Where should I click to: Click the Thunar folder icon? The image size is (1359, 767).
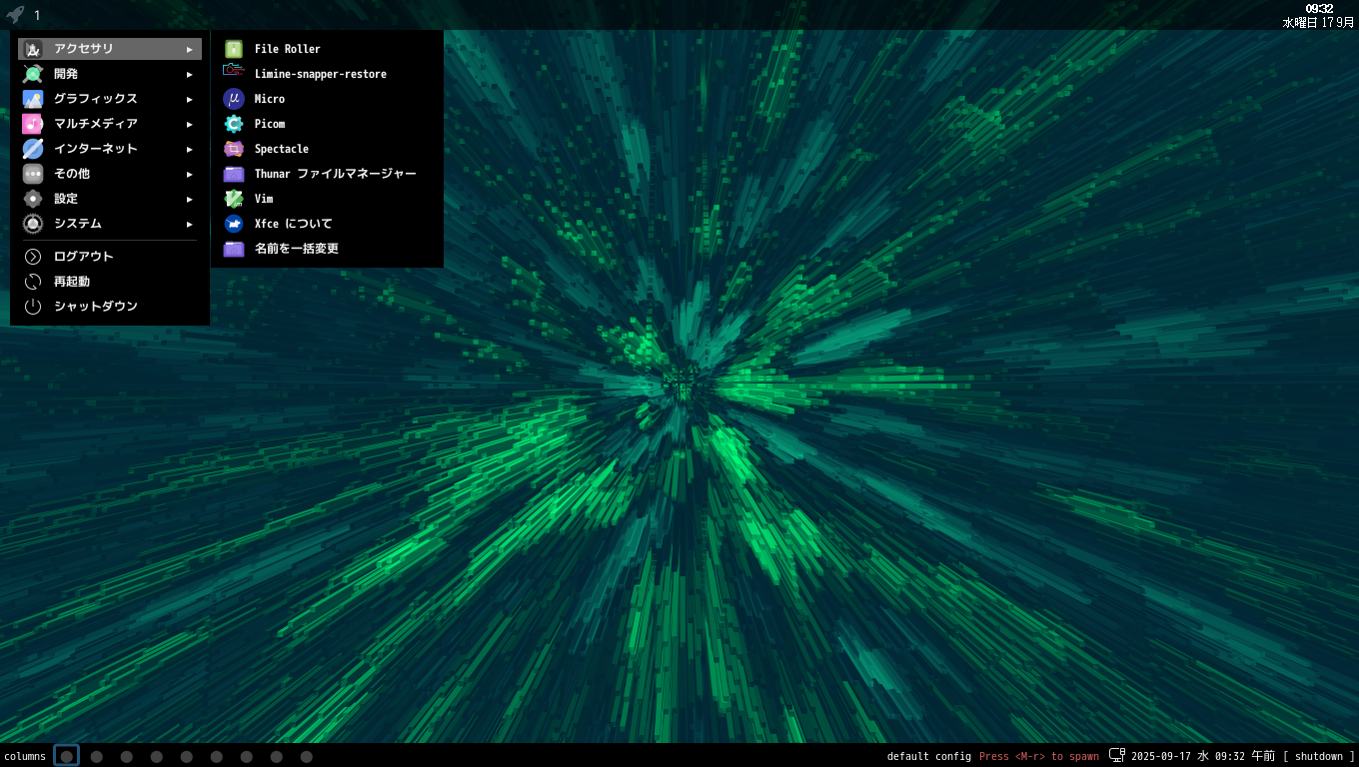pyautogui.click(x=234, y=174)
